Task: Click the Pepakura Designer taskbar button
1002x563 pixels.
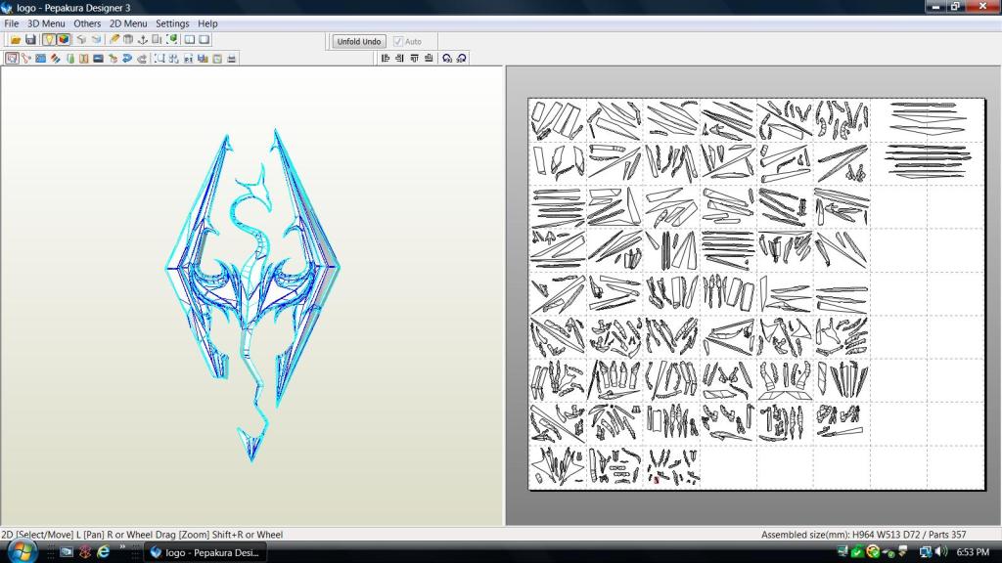Action: coord(205,553)
